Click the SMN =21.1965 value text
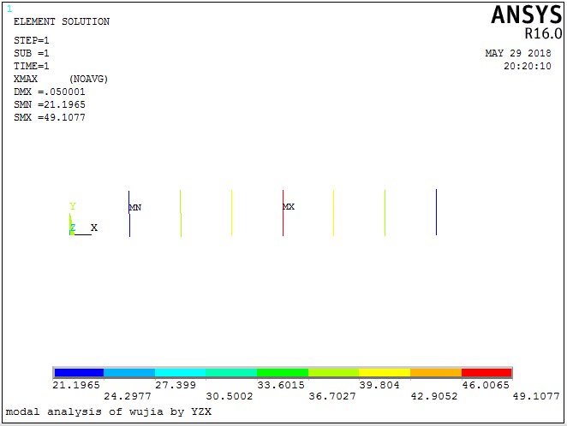The image size is (567, 426). [50, 104]
